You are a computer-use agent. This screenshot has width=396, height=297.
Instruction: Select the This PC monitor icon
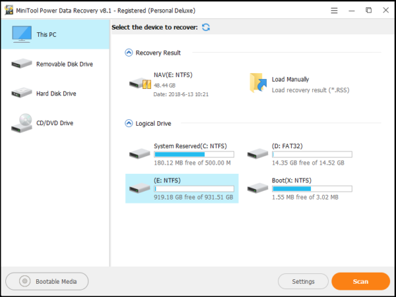(22, 34)
